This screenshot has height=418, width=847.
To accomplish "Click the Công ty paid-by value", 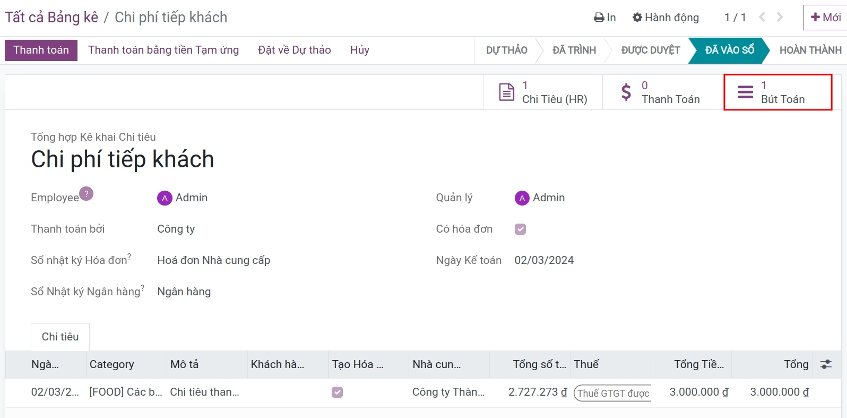I will click(x=176, y=229).
